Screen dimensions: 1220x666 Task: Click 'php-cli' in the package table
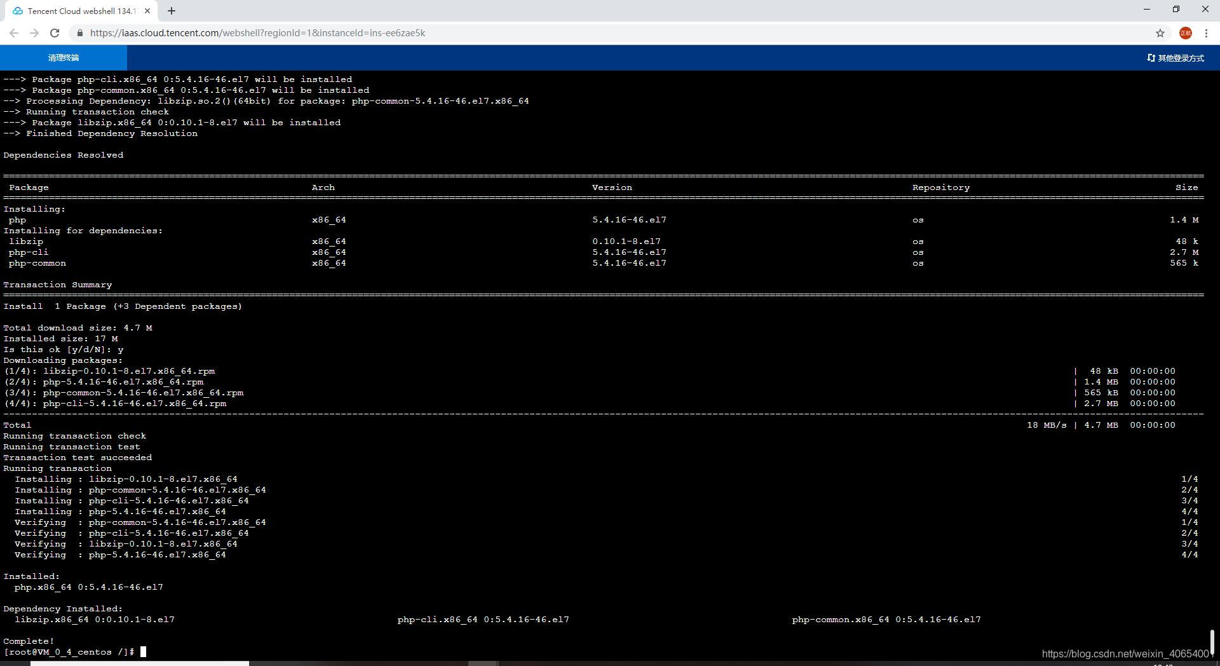pos(29,252)
